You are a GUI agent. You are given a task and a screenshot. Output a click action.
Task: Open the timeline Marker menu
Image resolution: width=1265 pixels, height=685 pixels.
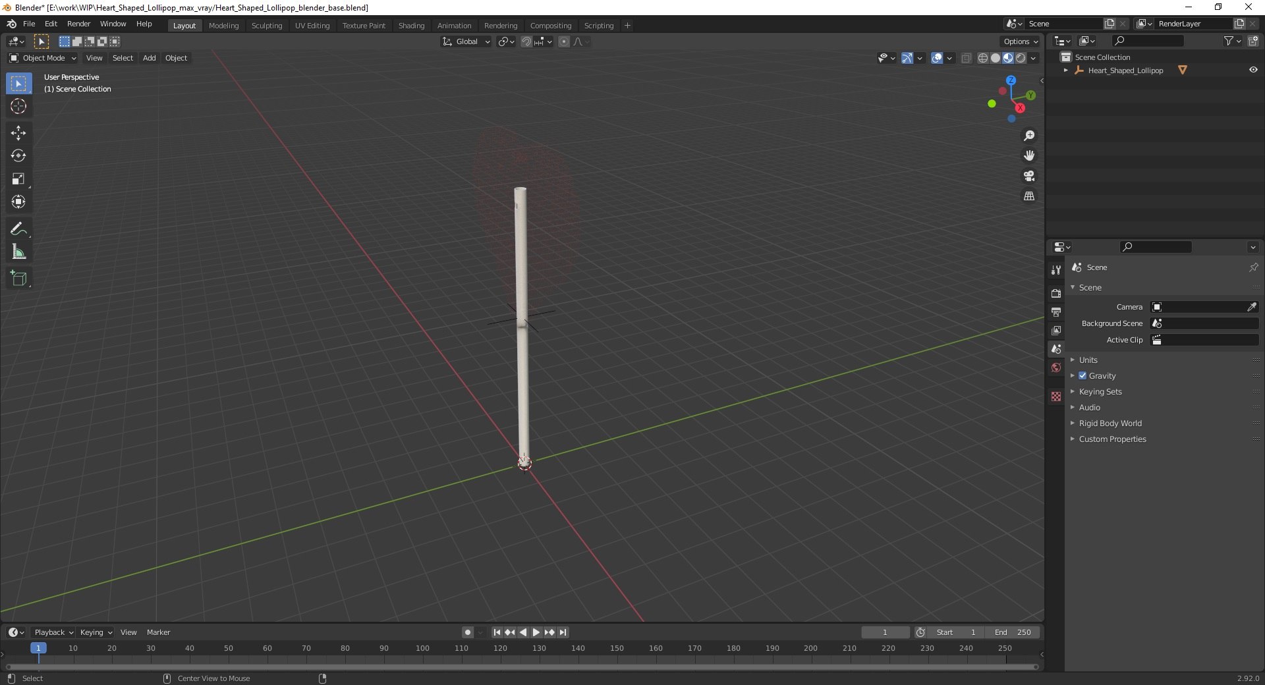click(x=158, y=632)
